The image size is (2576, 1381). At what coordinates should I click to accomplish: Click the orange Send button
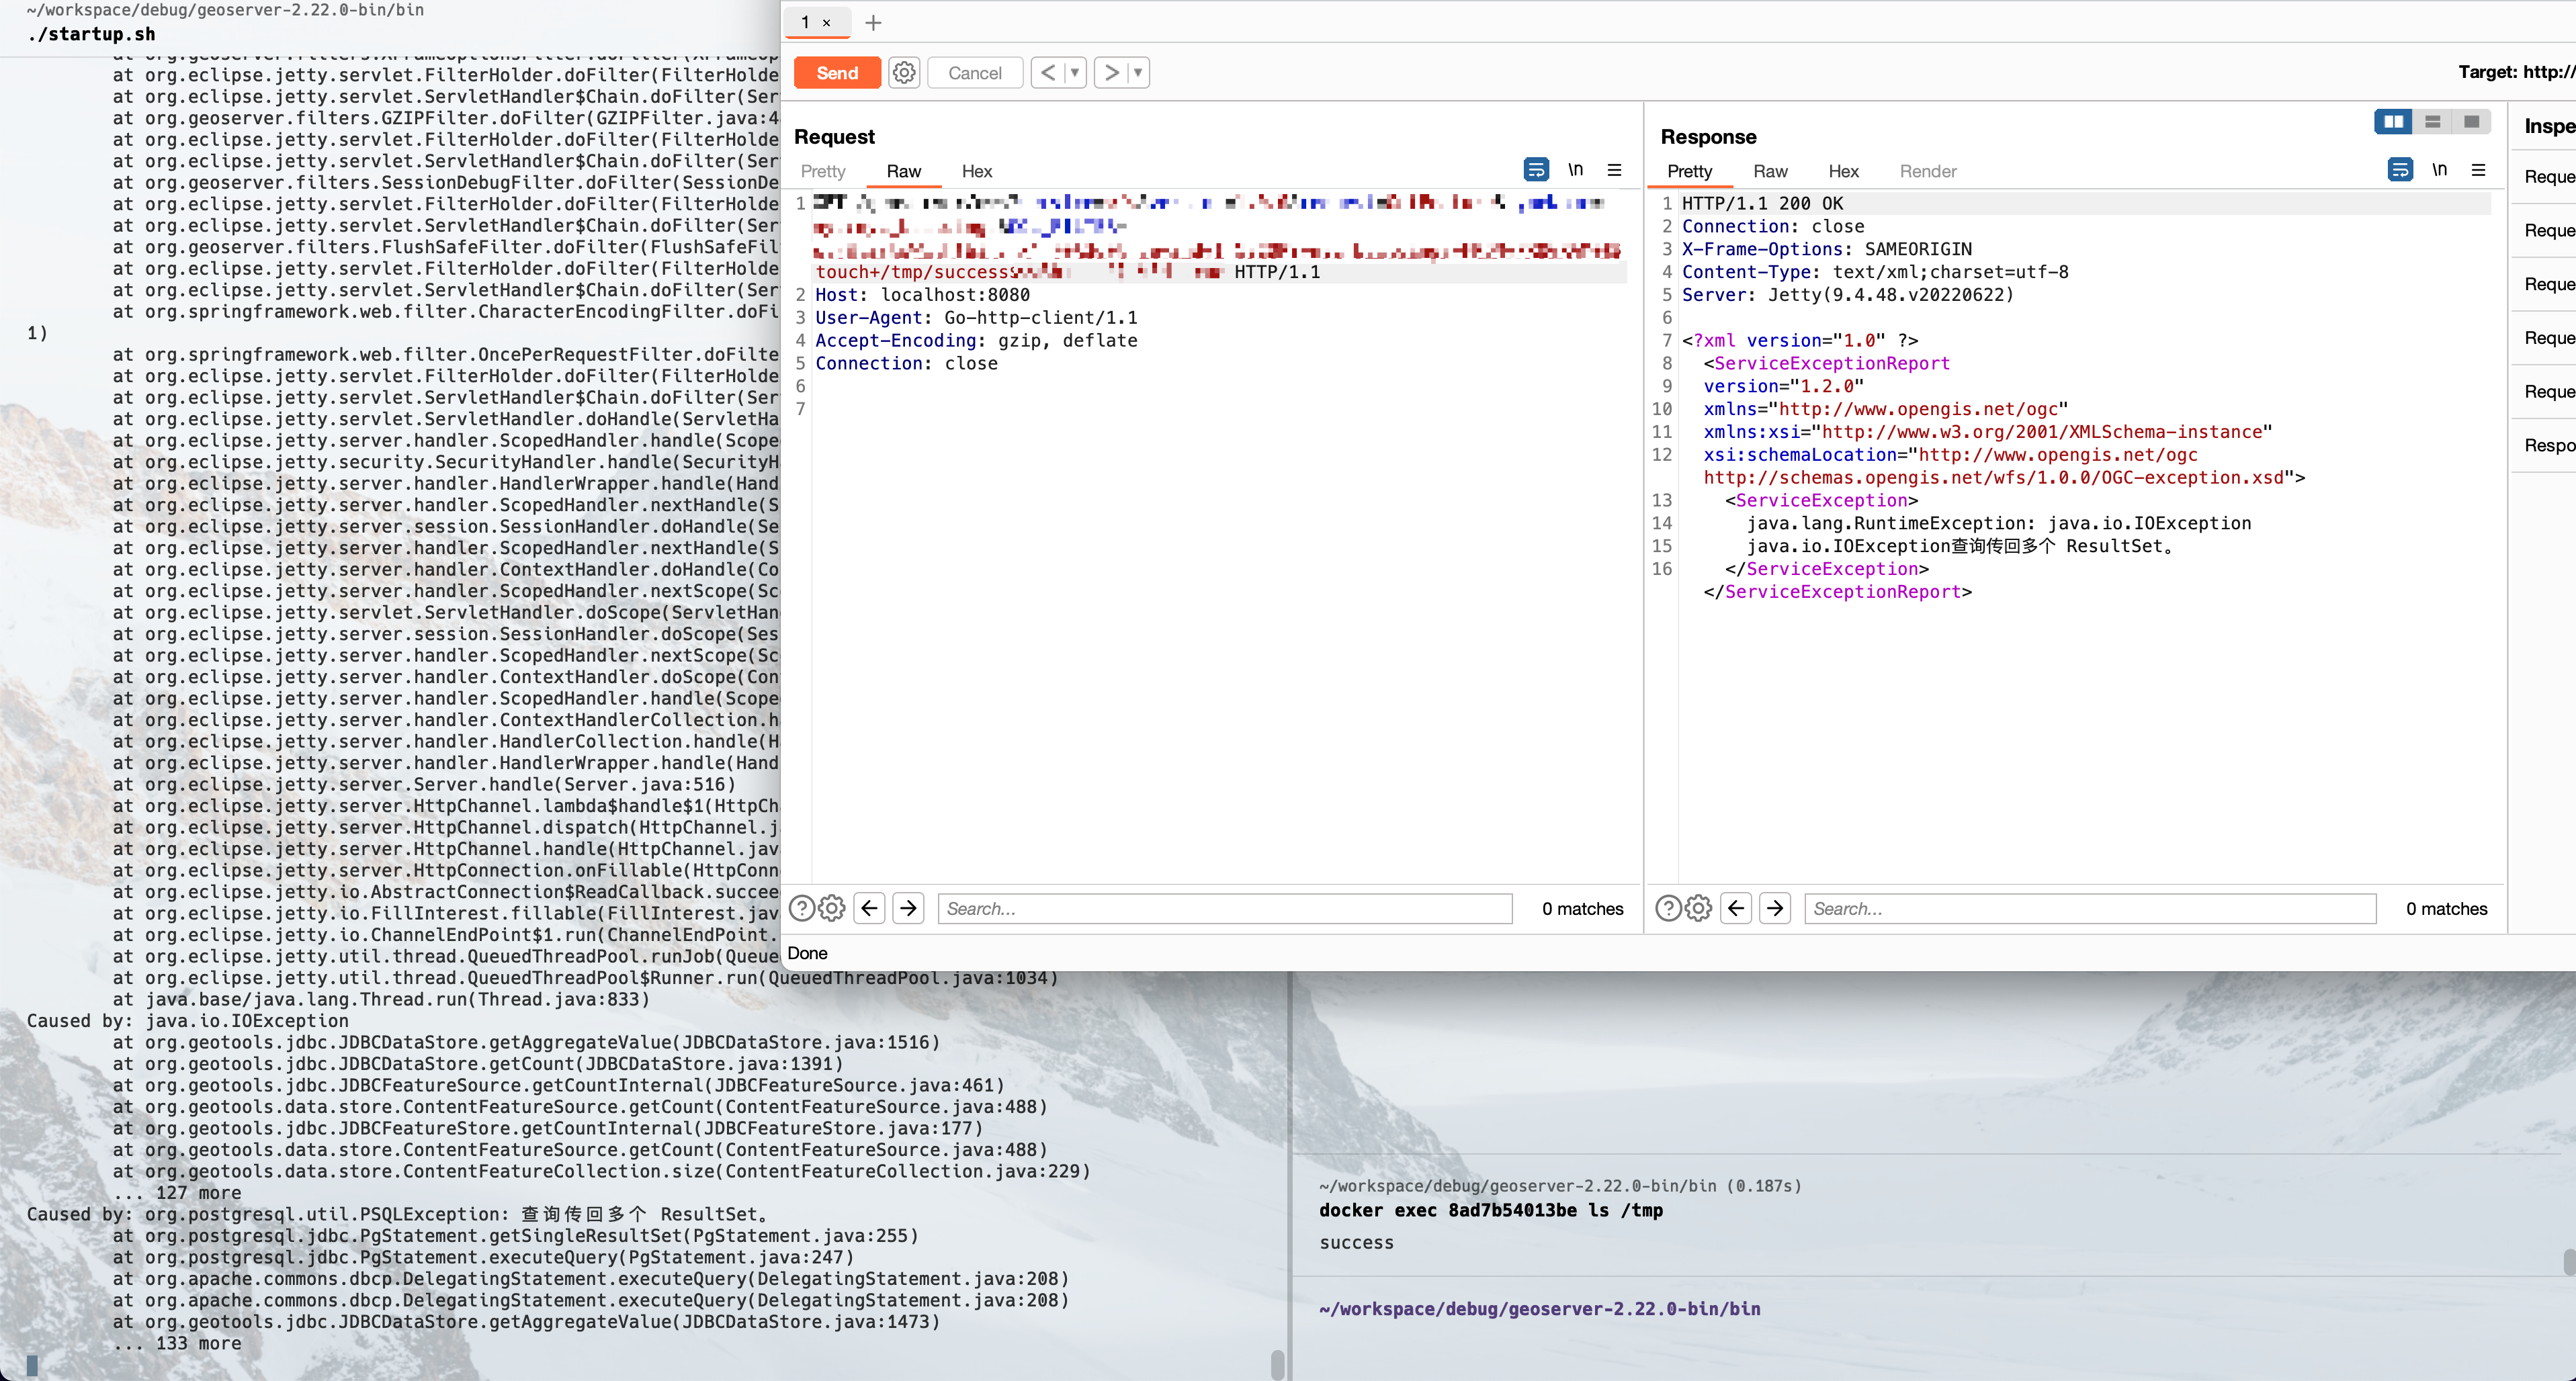pyautogui.click(x=837, y=73)
